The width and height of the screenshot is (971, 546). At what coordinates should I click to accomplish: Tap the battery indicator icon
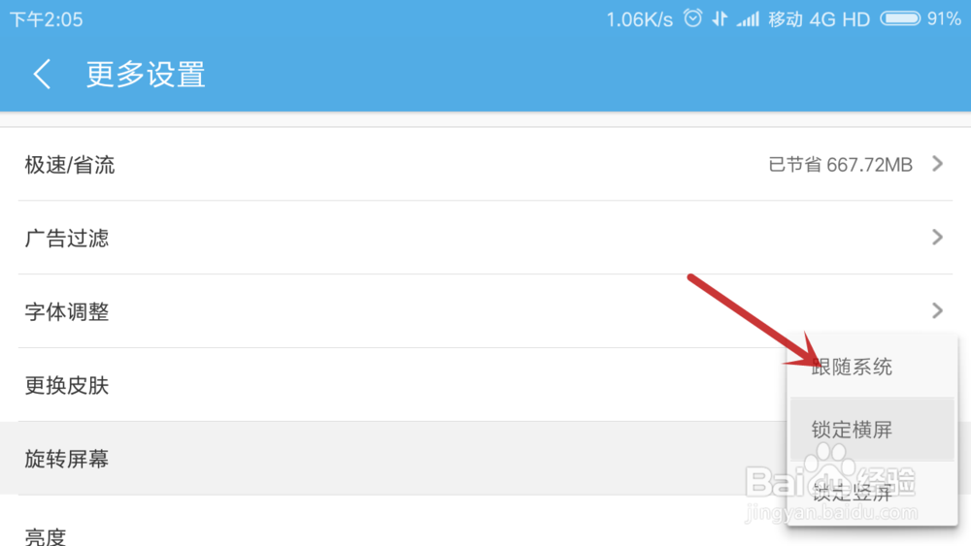tap(900, 18)
